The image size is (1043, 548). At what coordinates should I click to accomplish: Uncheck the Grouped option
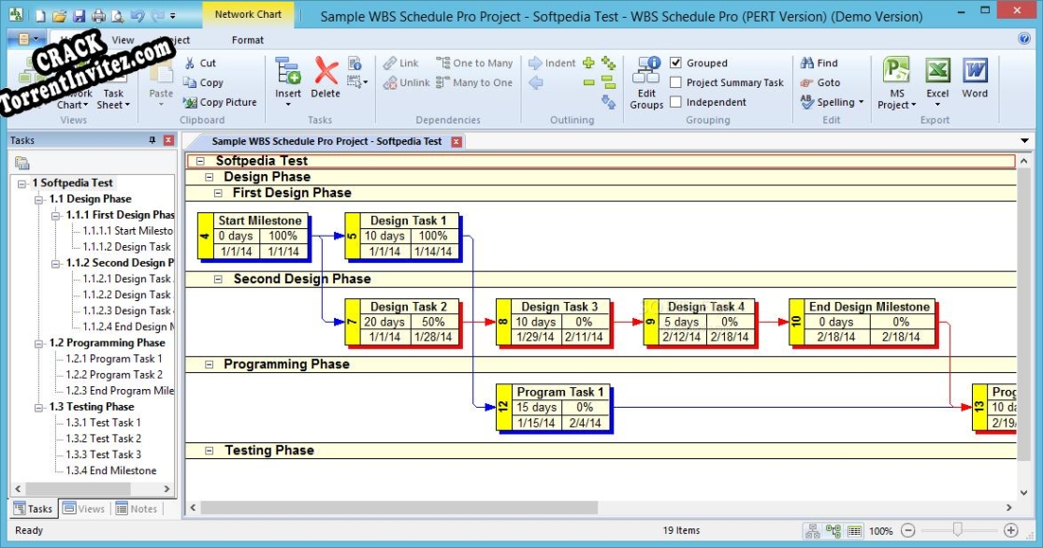tap(676, 63)
